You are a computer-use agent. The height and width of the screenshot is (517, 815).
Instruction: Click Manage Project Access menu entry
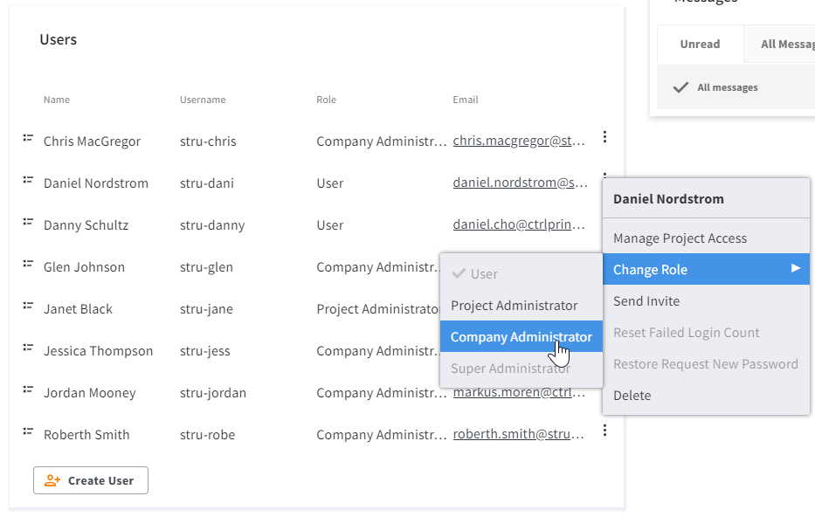pos(680,238)
